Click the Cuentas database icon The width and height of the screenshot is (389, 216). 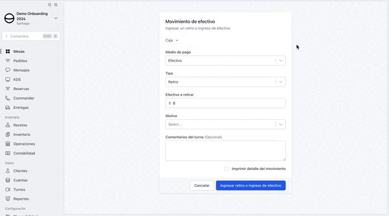tap(8, 180)
